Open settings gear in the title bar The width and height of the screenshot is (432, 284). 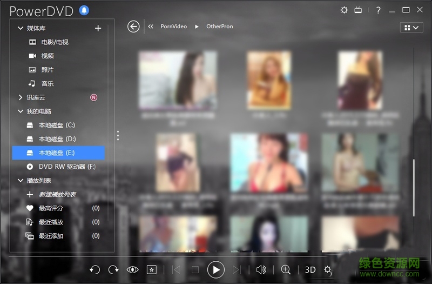click(345, 10)
